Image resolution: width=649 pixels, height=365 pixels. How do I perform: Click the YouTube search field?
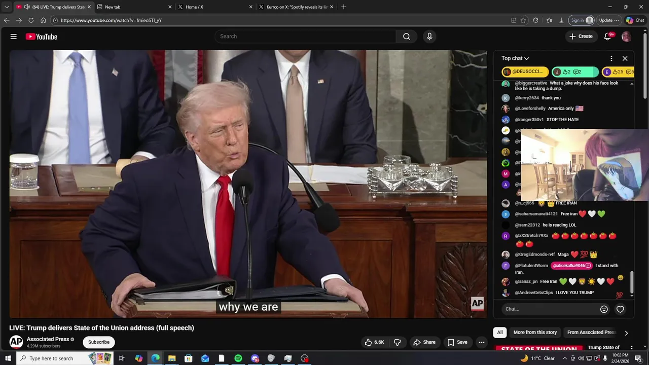click(x=306, y=36)
